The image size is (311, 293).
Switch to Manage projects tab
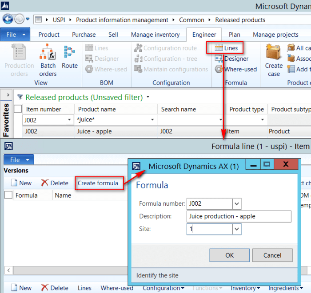click(x=275, y=35)
